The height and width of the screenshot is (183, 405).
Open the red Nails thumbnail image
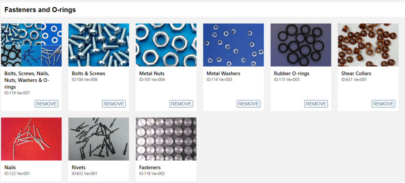(x=31, y=139)
